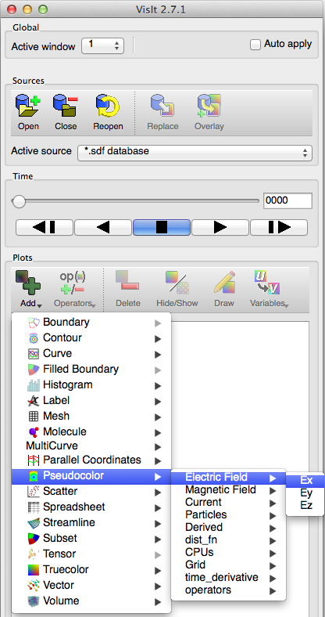Click the time slider handle
Screen dimensions: 325x617
pos(19,201)
